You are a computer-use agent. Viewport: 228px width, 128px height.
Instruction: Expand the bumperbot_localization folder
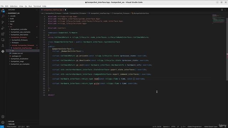coord(20,59)
